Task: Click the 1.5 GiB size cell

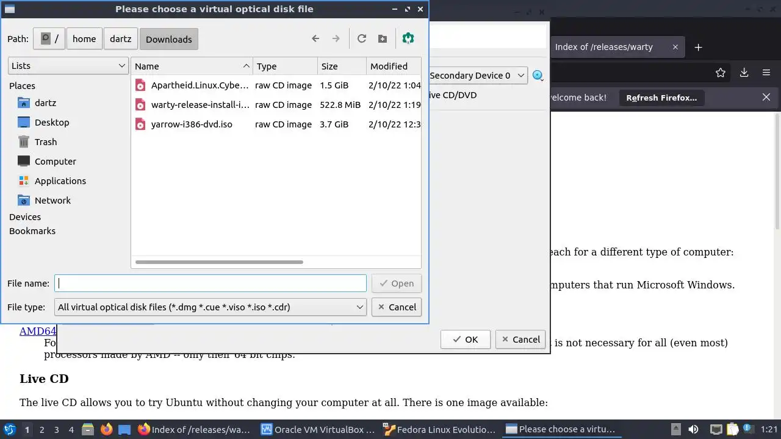Action: pyautogui.click(x=334, y=85)
